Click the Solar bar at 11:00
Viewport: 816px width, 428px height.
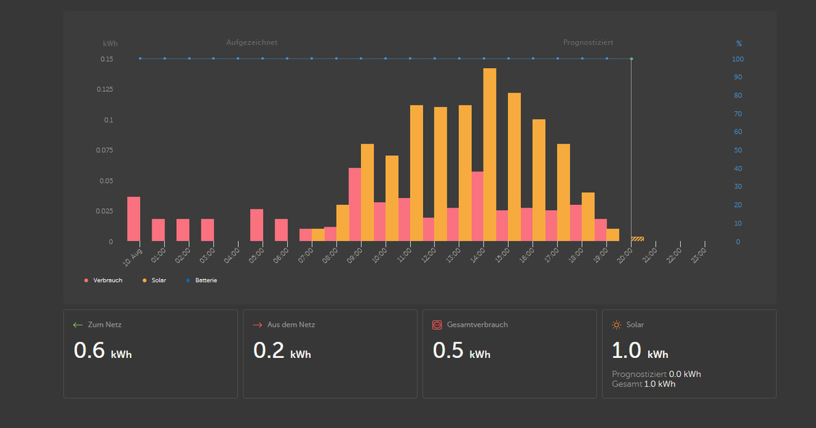pos(416,173)
